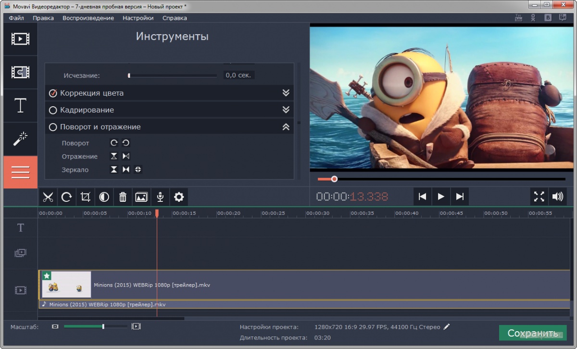Screen dimensions: 577x349
Task: Click the small-frame zoom out icon
Action: pyautogui.click(x=55, y=326)
